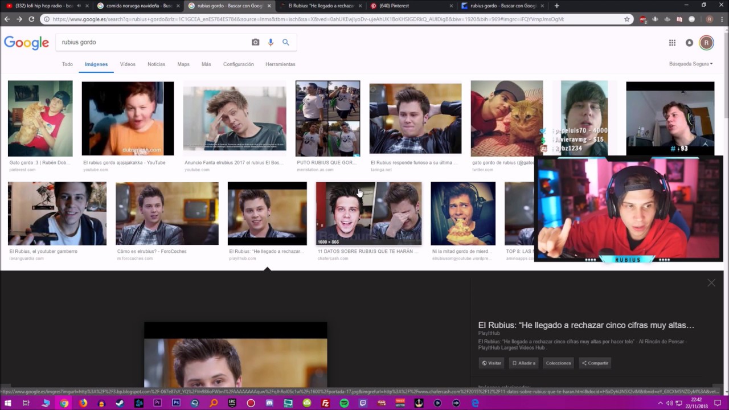The image size is (729, 410).
Task: Open FileZilla from the taskbar
Action: pos(326,403)
